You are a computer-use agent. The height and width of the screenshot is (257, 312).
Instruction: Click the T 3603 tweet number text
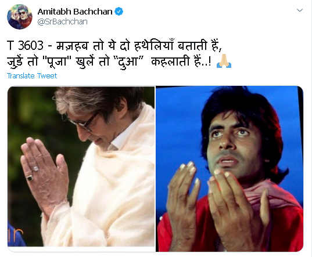coord(25,45)
